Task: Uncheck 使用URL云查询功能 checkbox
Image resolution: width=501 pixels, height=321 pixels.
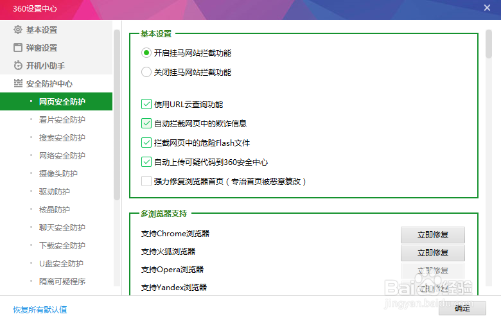Action: (x=146, y=104)
